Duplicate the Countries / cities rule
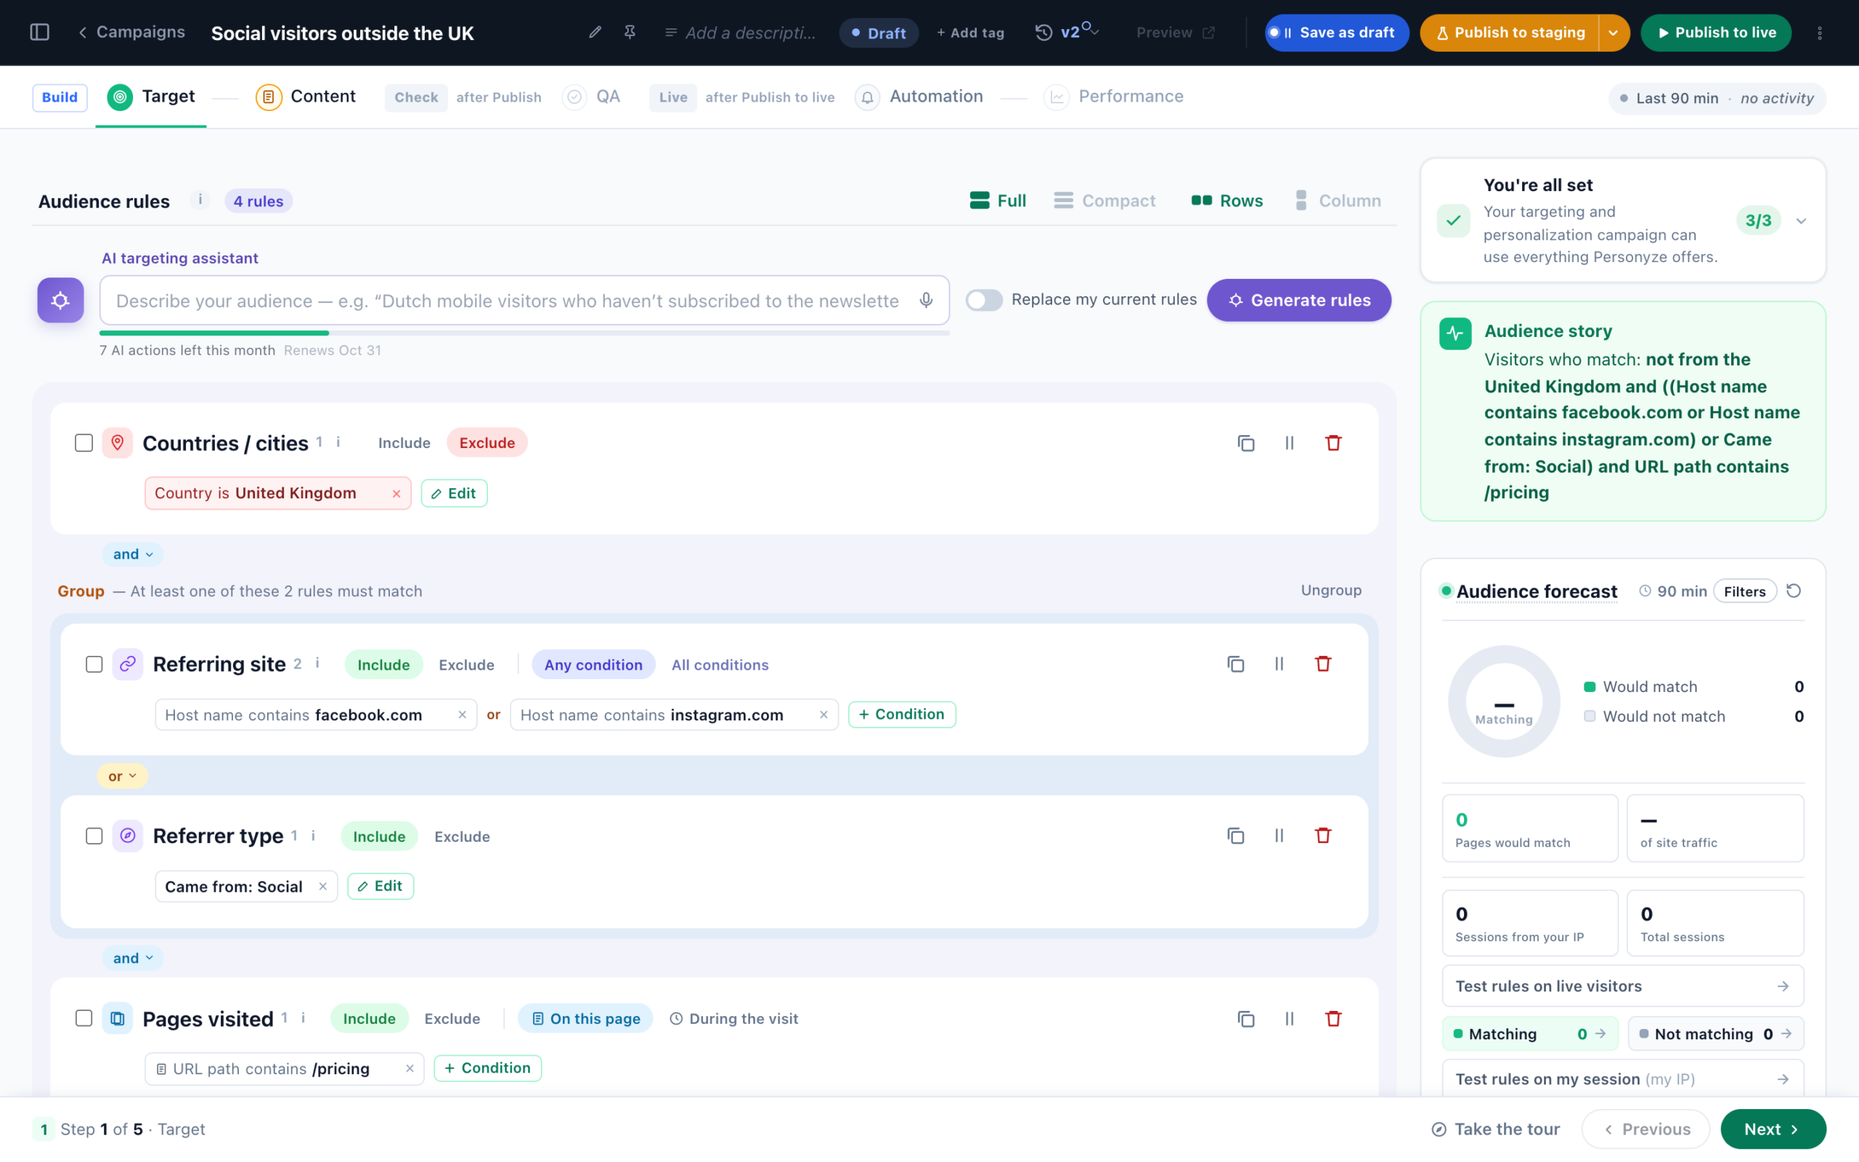This screenshot has height=1162, width=1859. click(x=1246, y=444)
